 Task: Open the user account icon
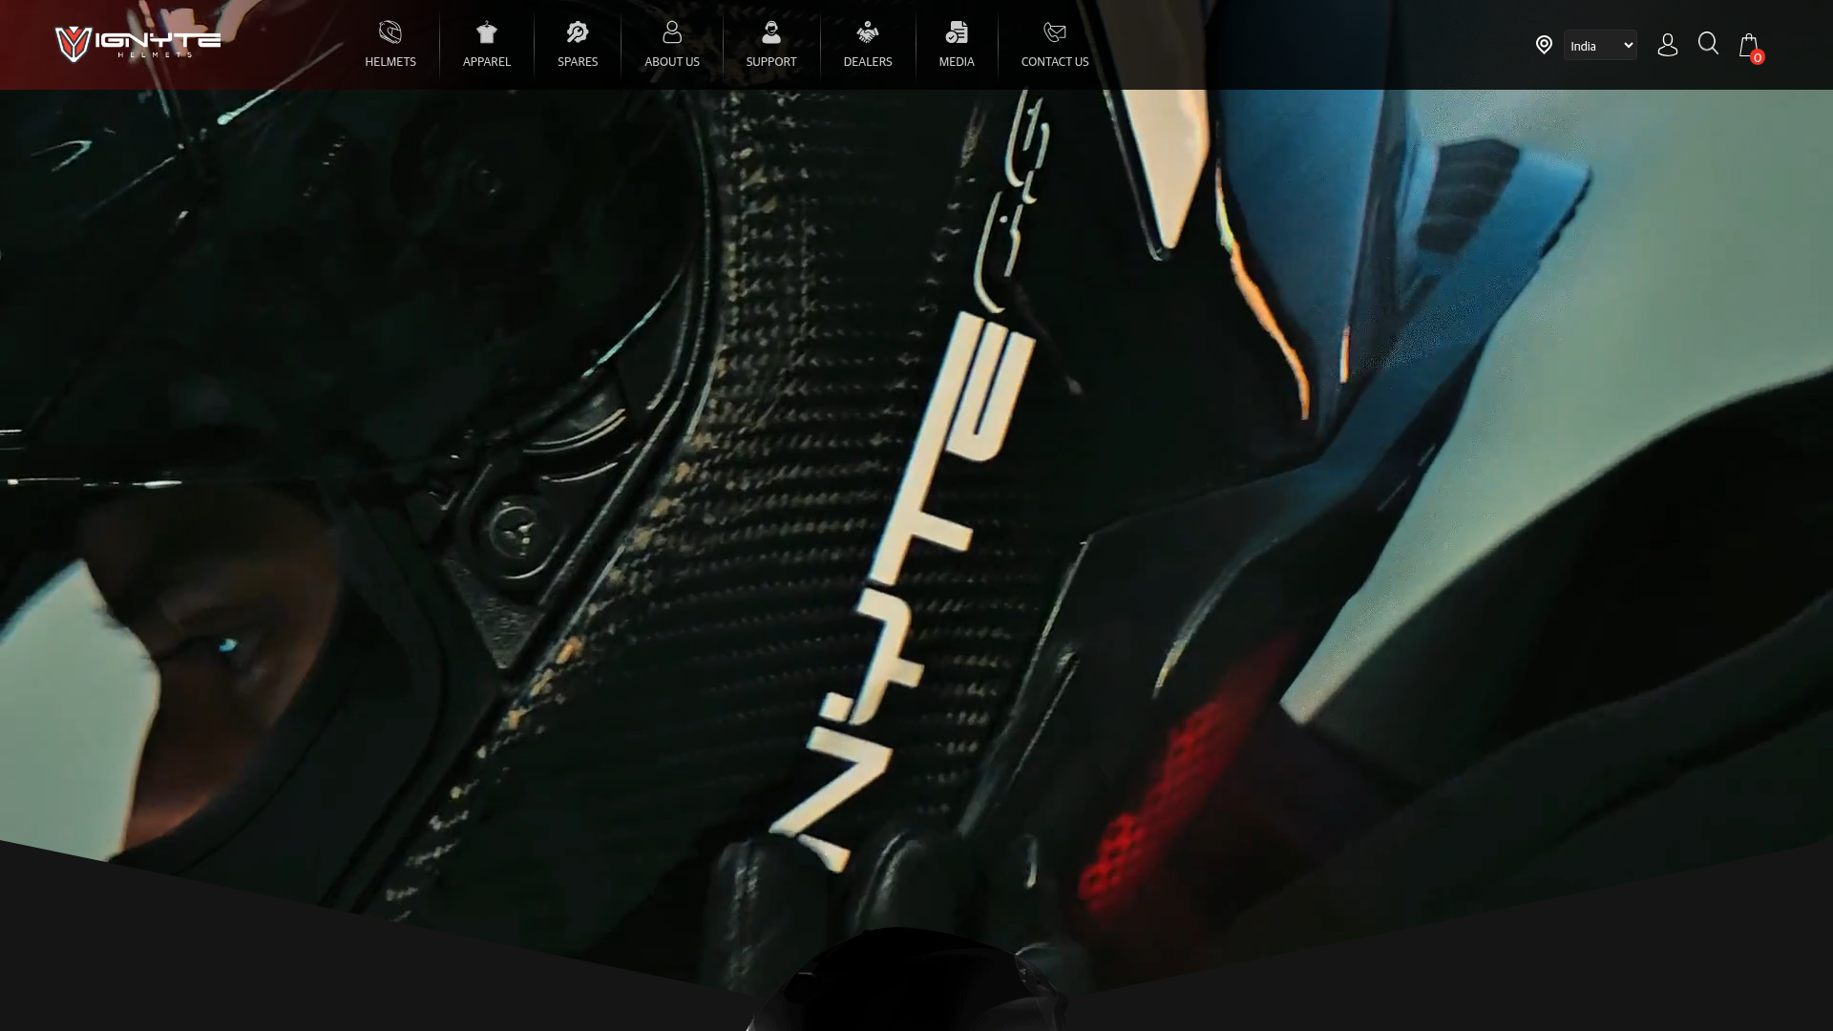[x=1668, y=45]
